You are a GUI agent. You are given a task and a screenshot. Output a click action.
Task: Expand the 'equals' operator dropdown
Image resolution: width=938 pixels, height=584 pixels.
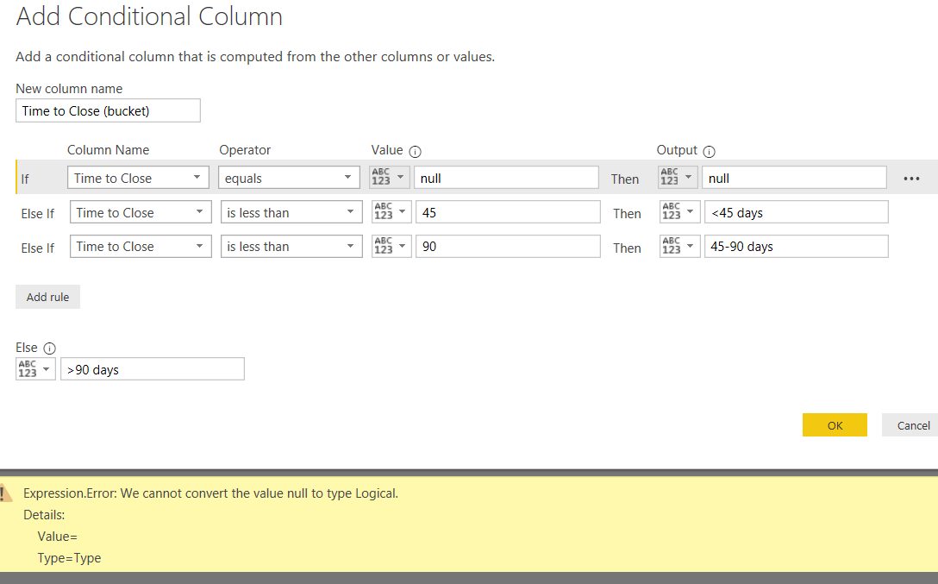point(289,178)
